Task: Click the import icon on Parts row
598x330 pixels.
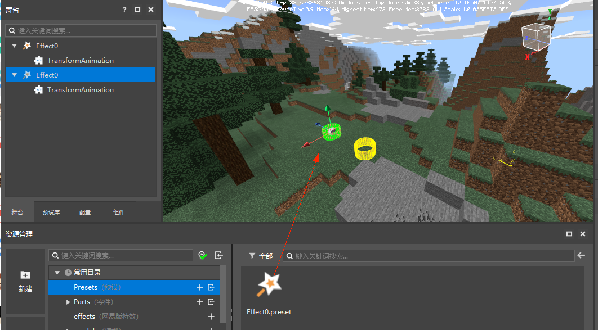Action: [x=211, y=302]
